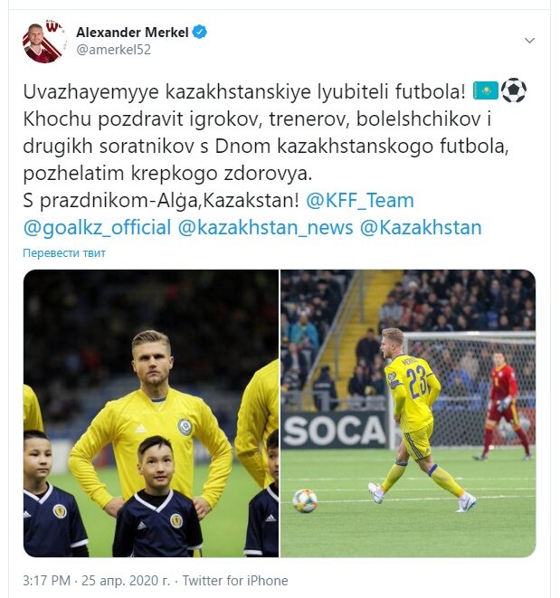
Task: Click the SOCA advertising board in photo
Action: [335, 430]
